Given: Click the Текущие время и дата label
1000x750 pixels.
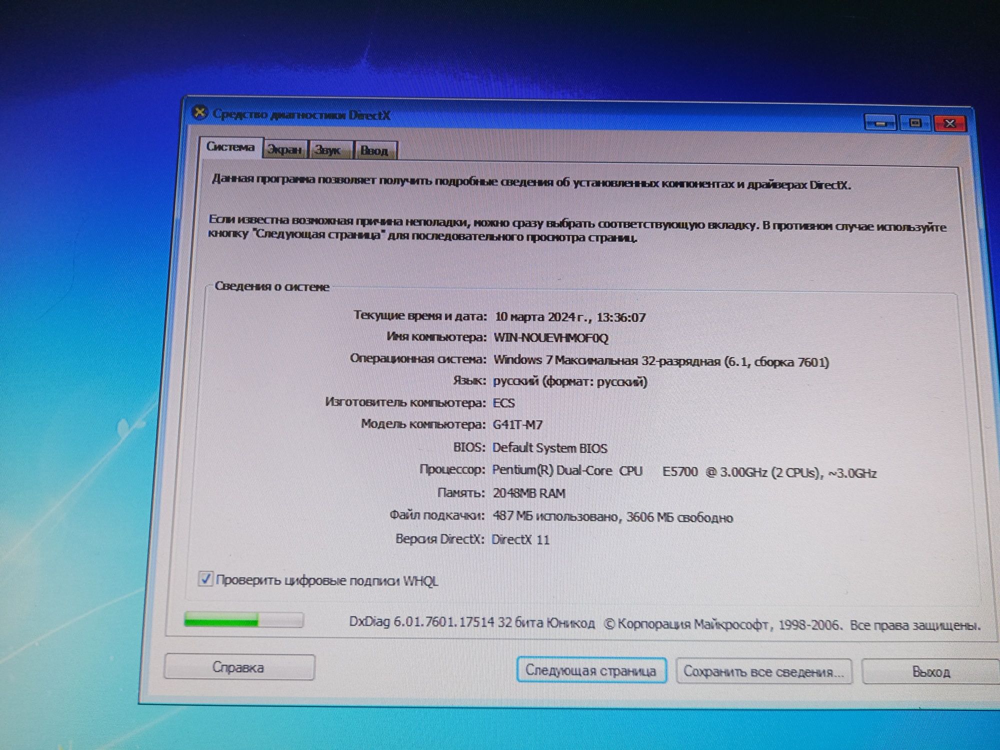Looking at the screenshot, I should click(x=420, y=315).
